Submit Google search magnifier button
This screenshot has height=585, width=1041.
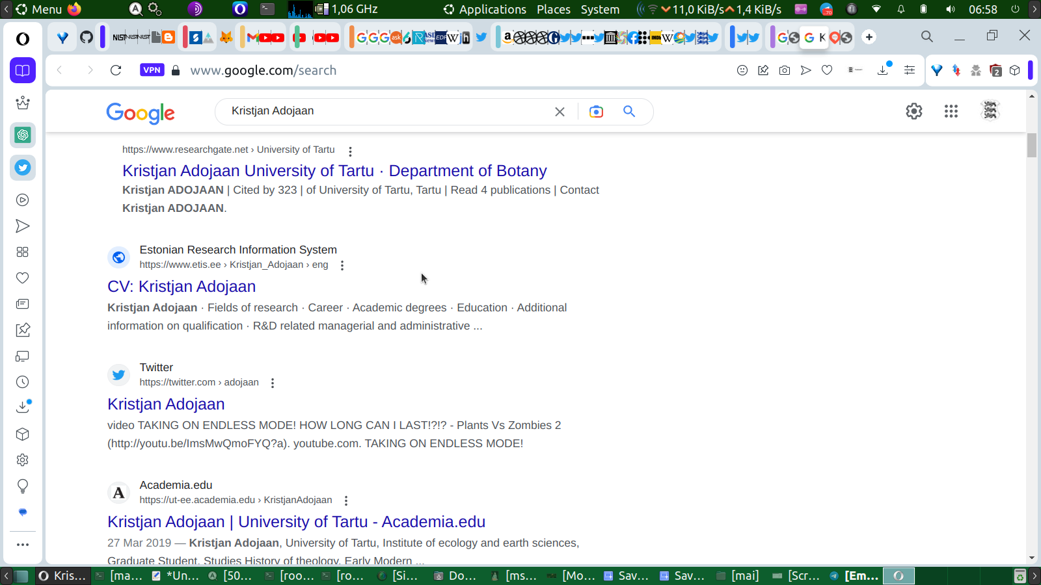pyautogui.click(x=629, y=112)
